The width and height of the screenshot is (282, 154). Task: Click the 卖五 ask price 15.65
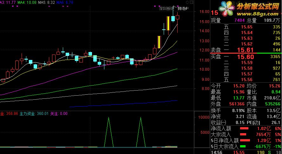point(247,27)
